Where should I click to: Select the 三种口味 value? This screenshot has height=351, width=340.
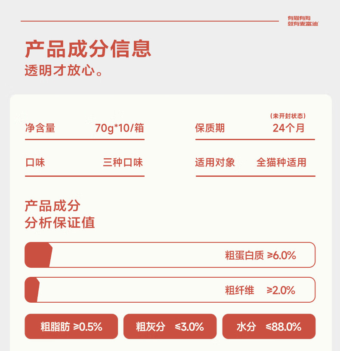(123, 163)
